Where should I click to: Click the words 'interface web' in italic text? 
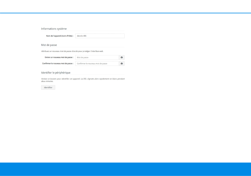point(97,51)
